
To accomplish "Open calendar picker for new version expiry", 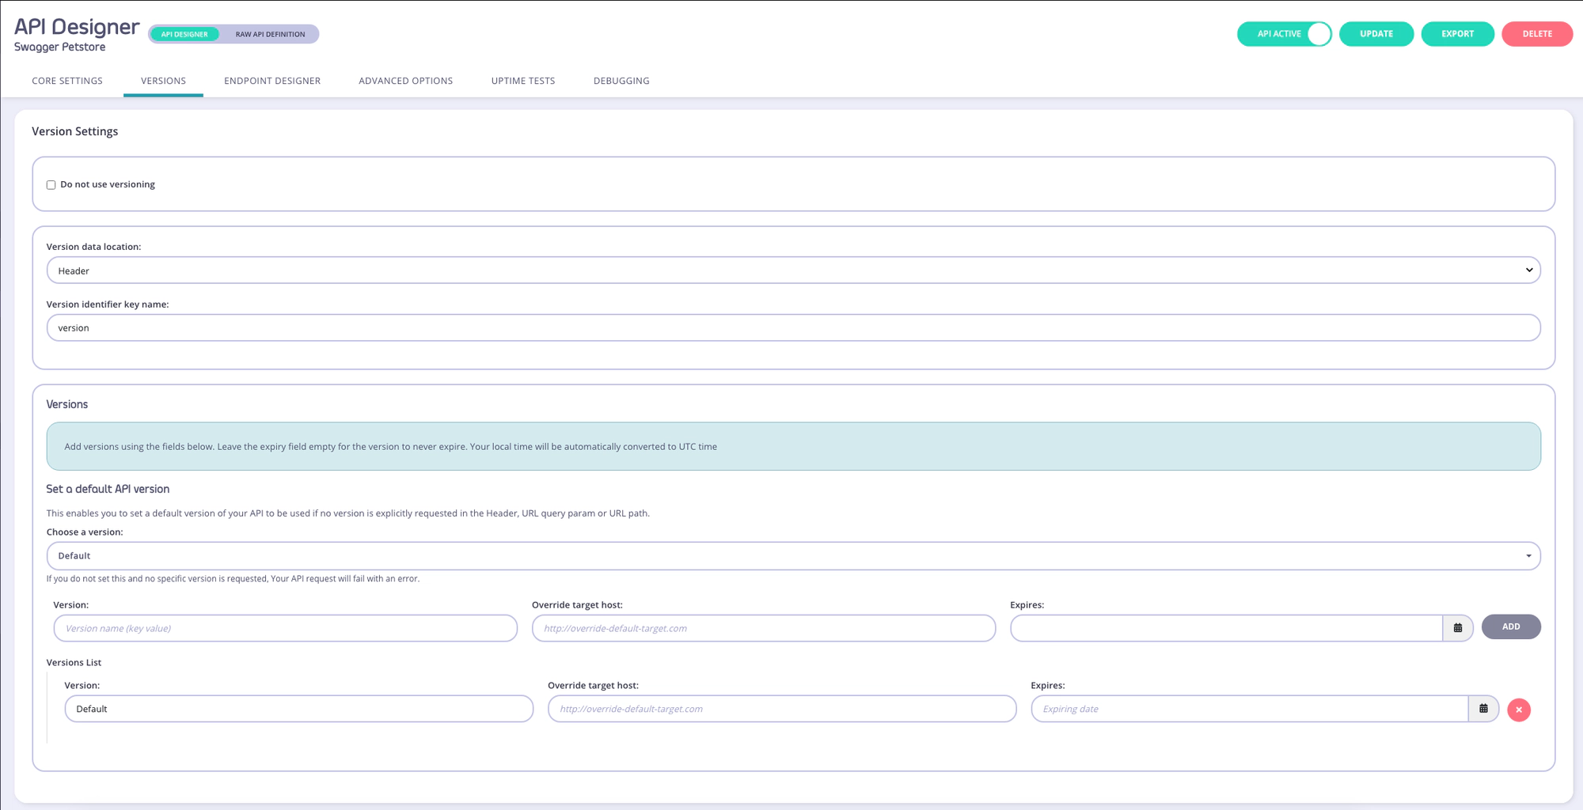I will [1457, 628].
